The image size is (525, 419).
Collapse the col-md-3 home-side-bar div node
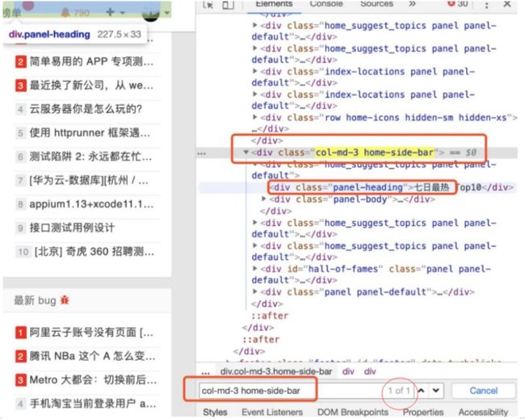coord(246,153)
